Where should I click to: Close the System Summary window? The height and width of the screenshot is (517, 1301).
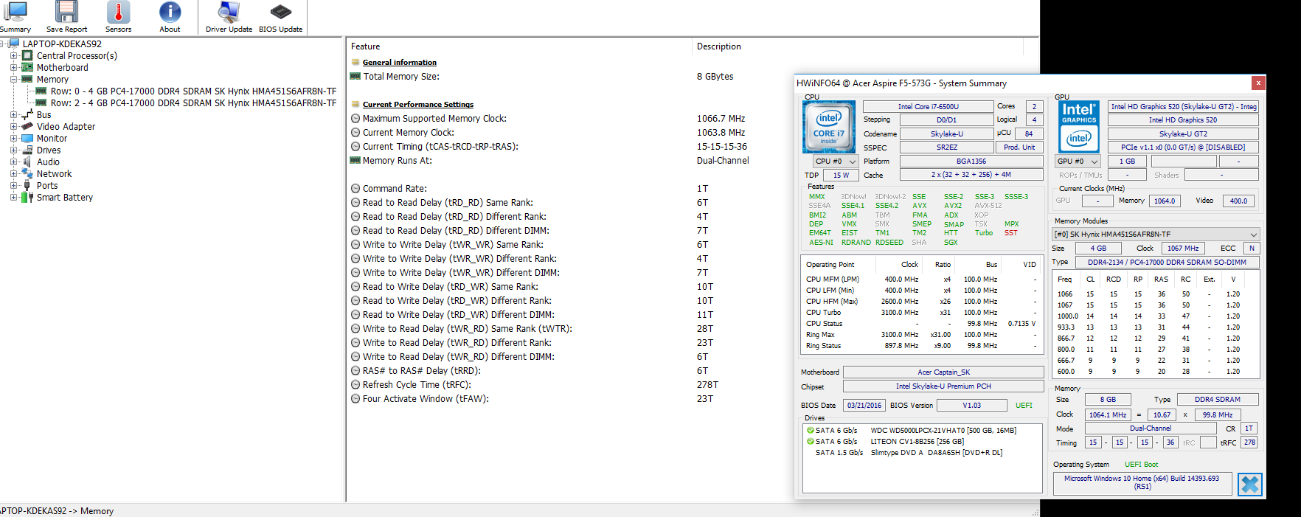tap(1258, 83)
